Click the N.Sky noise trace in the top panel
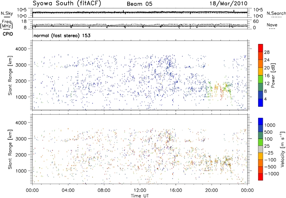This screenshot has height=198, width=286. (140, 13)
